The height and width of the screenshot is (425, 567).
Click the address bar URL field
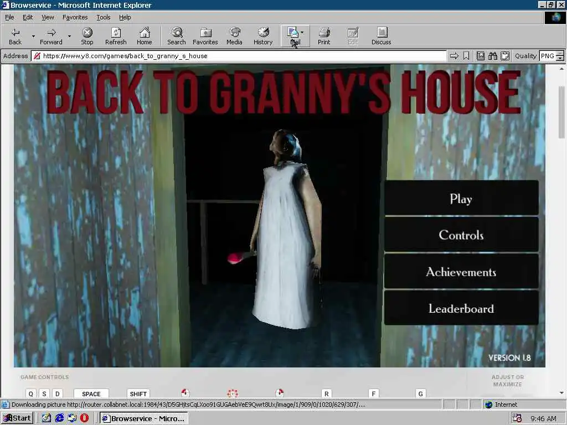click(239, 56)
